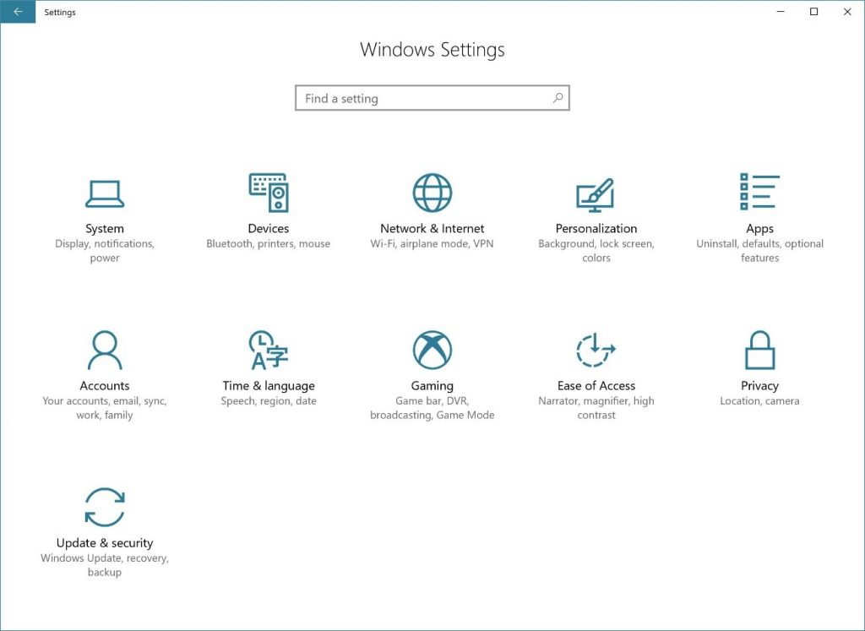Click the 'Find a setting' search box

click(x=422, y=98)
